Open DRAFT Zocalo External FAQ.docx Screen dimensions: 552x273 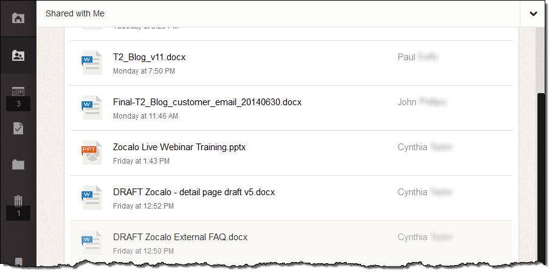(180, 237)
